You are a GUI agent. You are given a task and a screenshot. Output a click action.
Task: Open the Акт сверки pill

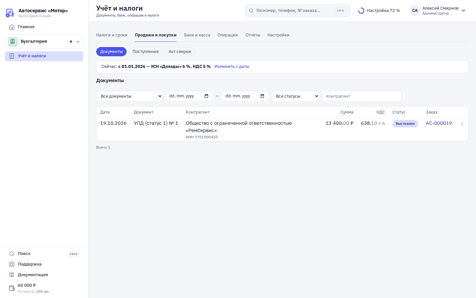pyautogui.click(x=180, y=52)
